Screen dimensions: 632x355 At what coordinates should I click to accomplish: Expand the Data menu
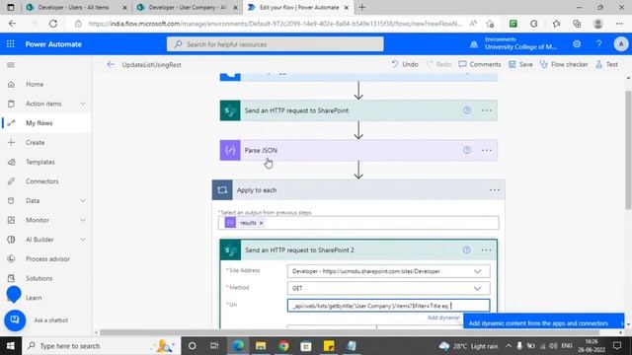[x=83, y=201]
